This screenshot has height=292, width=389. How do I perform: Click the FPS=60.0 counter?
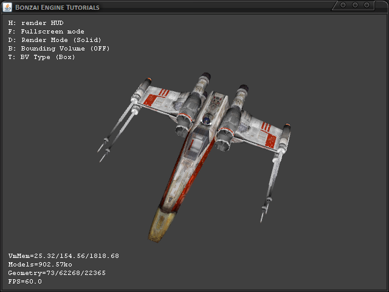tap(25, 282)
